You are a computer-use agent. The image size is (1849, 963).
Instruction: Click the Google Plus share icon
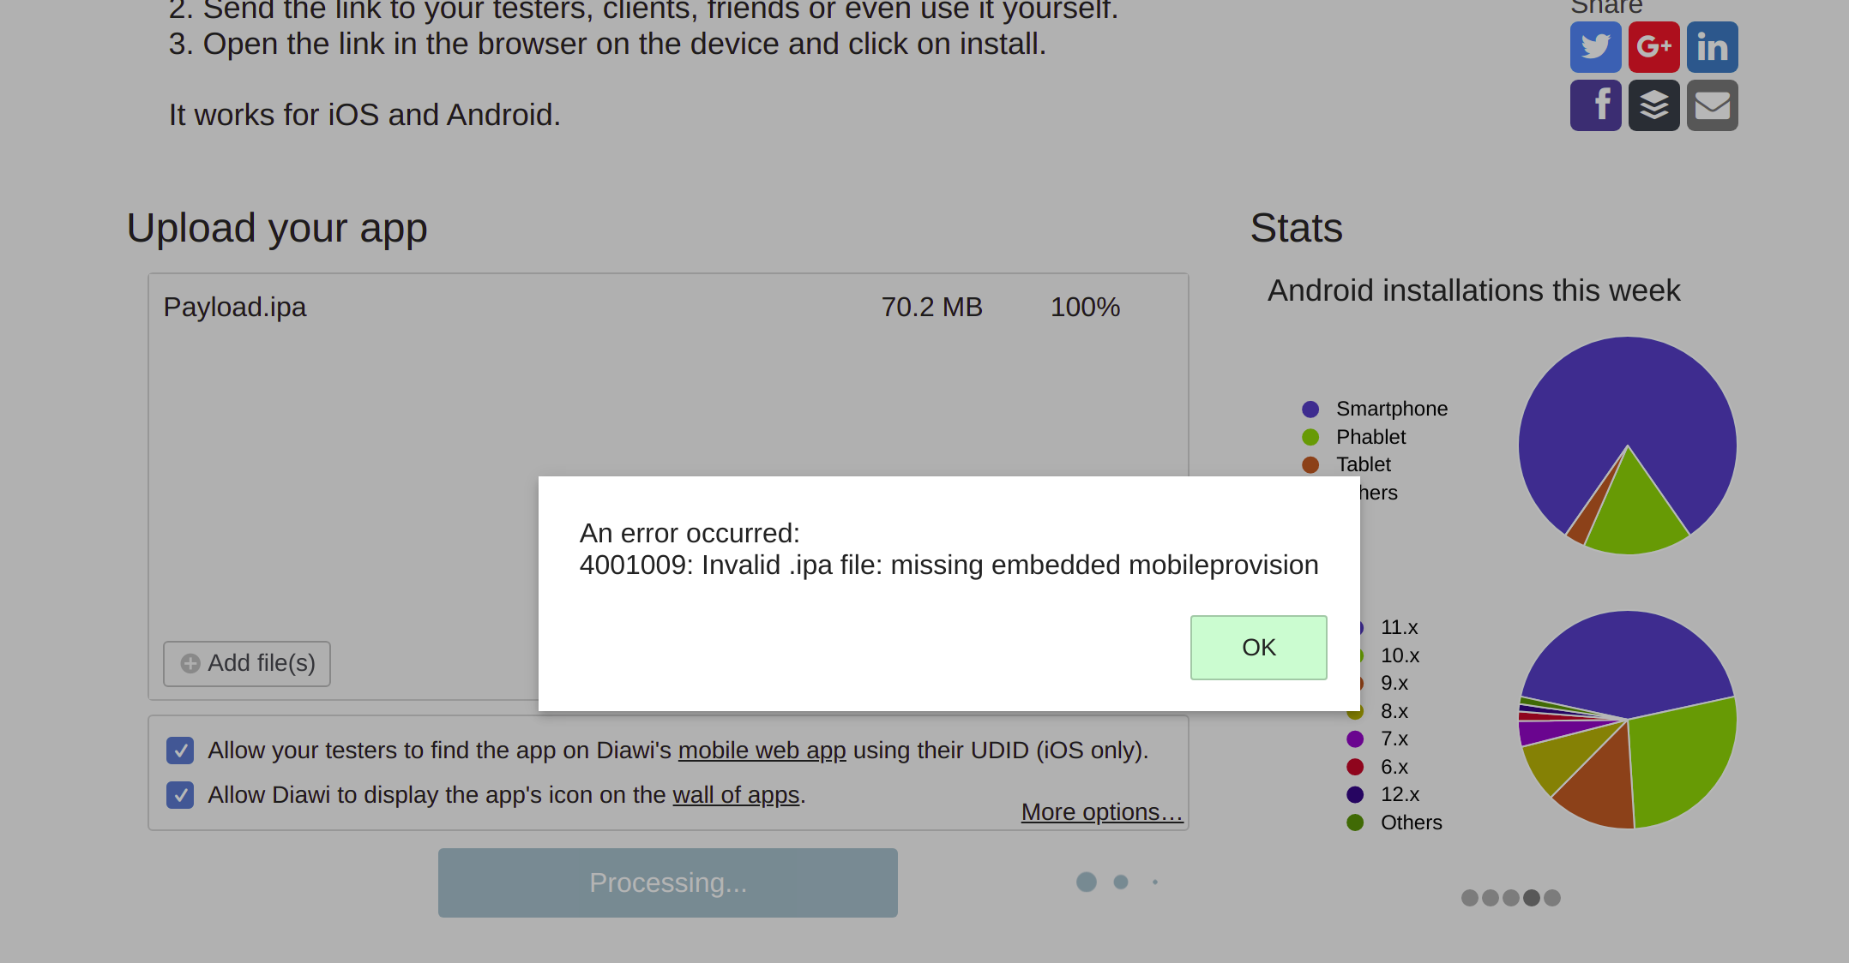click(1653, 47)
